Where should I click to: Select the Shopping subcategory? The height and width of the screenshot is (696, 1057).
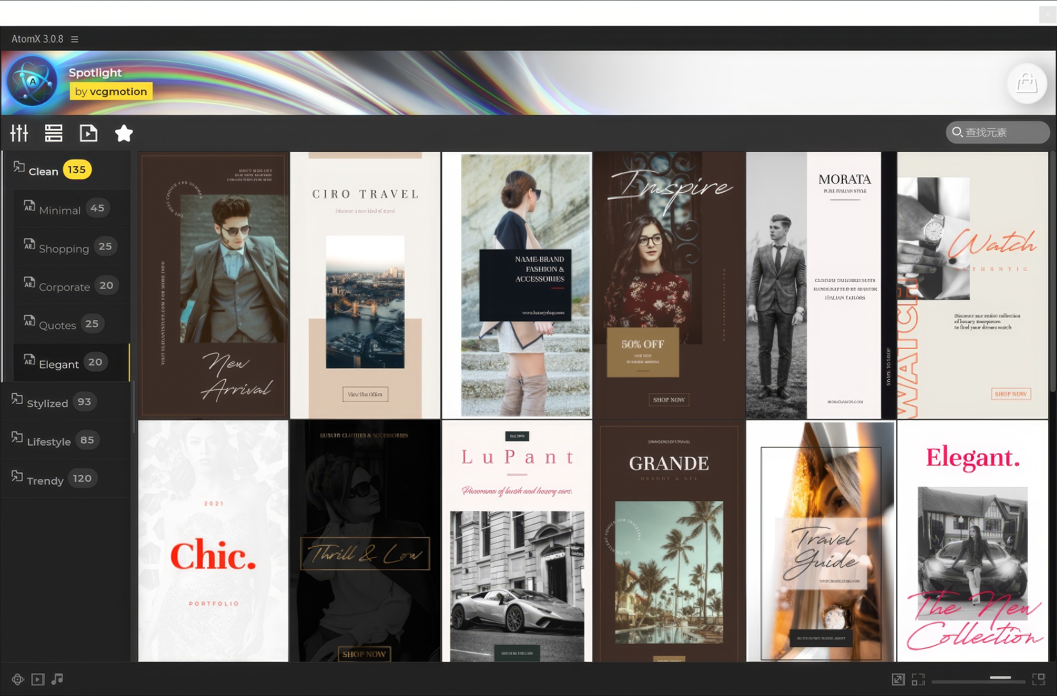[72, 248]
